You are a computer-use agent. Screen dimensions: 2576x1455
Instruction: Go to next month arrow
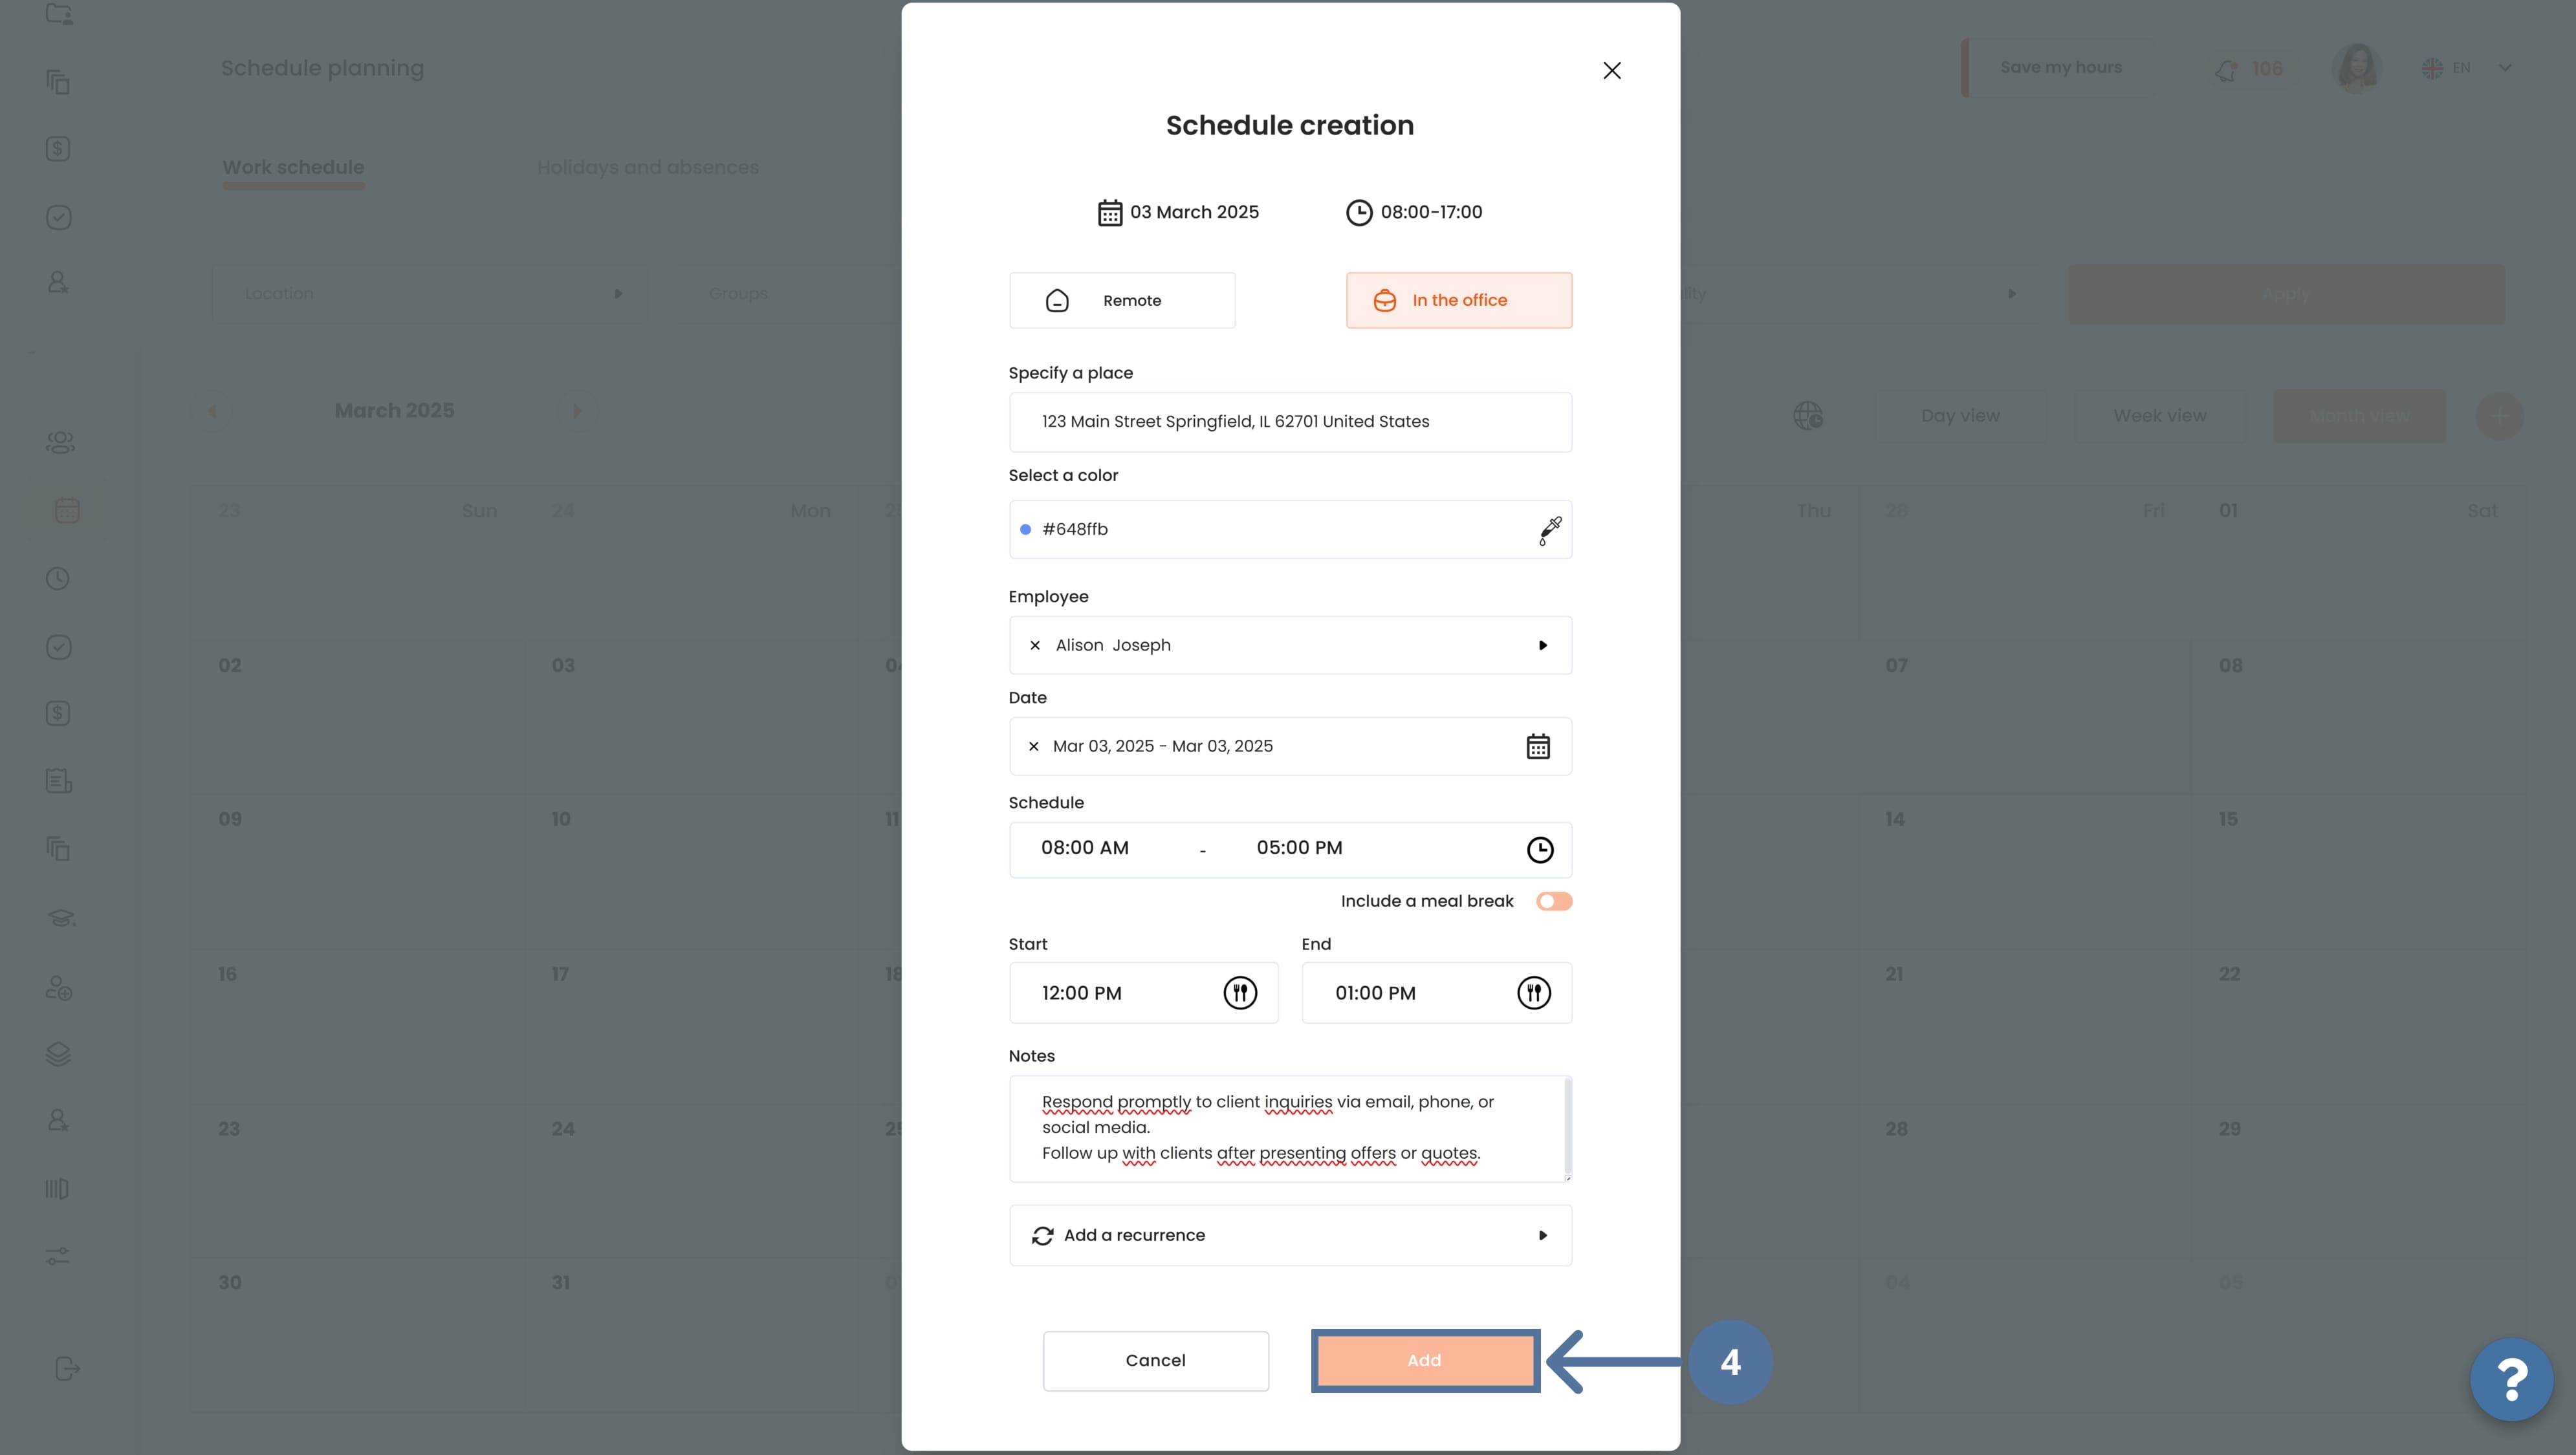pyautogui.click(x=576, y=411)
